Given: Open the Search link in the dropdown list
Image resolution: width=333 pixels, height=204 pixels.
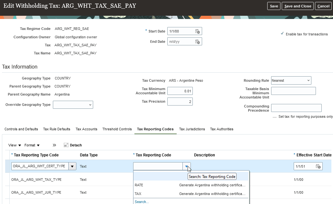Looking at the screenshot, I should [x=142, y=201].
